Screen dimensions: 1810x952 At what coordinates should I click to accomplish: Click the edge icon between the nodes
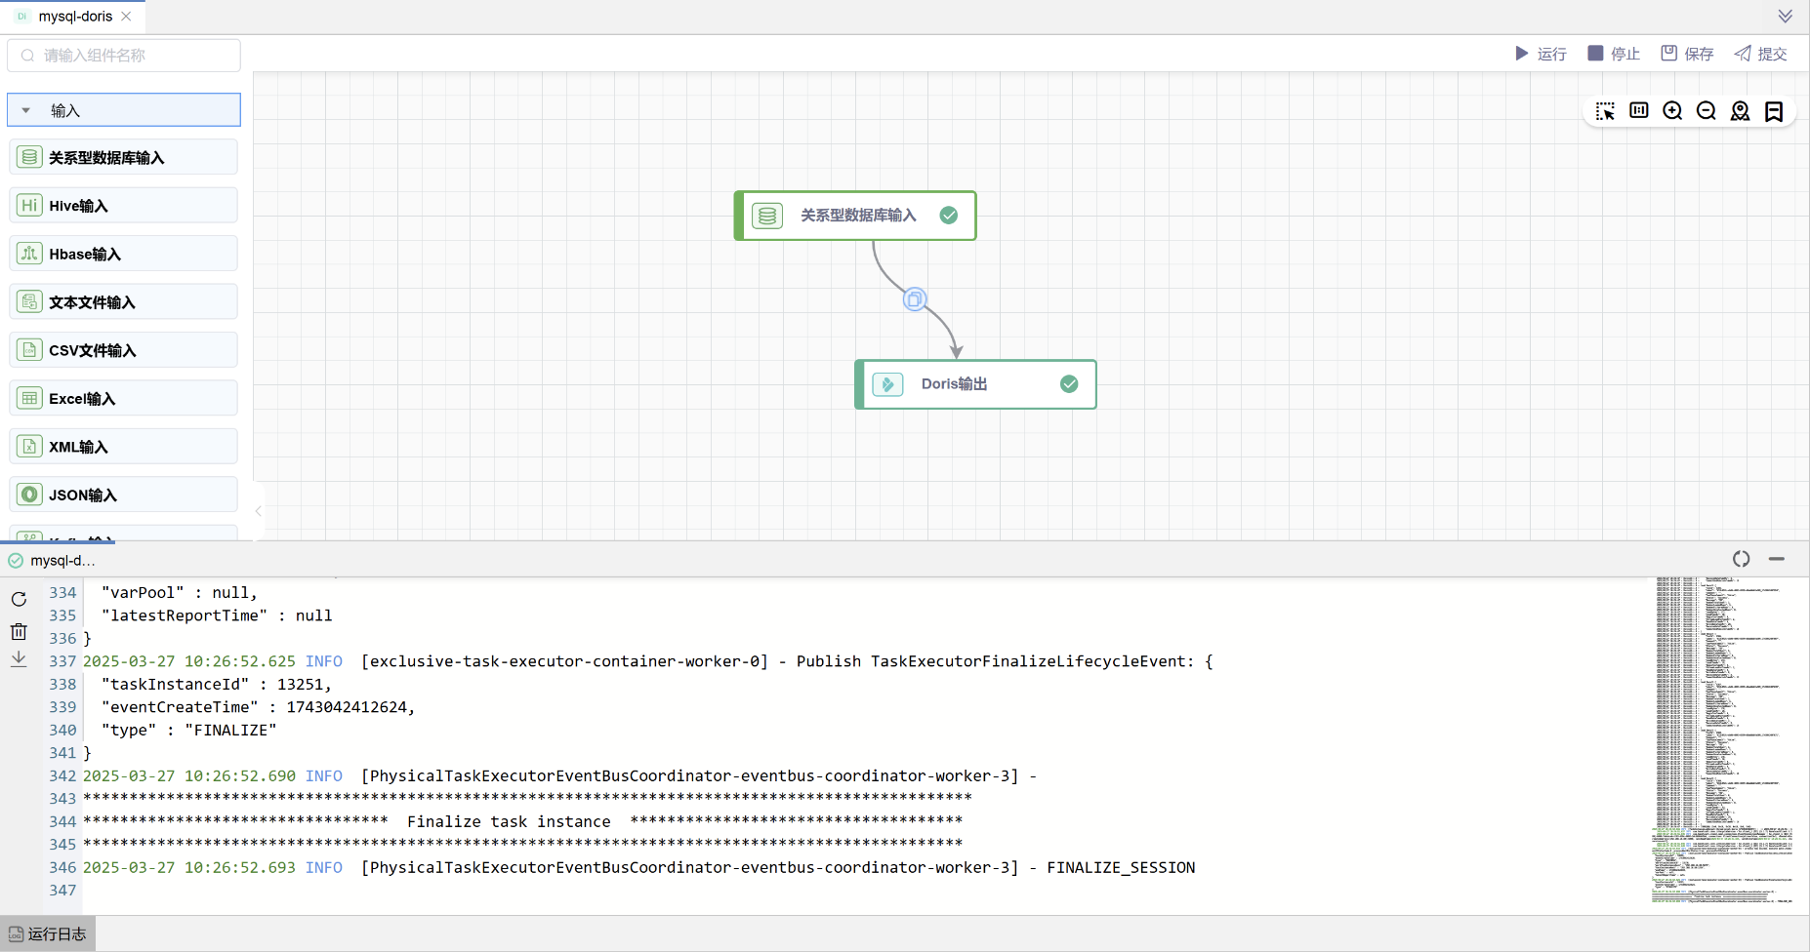tap(915, 299)
